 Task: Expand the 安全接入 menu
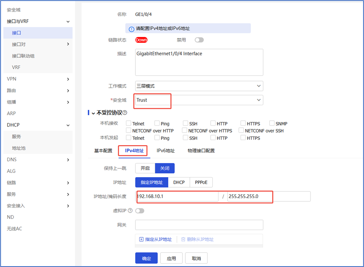[68, 206]
